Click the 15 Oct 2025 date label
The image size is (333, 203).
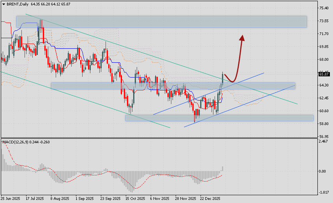tap(135, 198)
